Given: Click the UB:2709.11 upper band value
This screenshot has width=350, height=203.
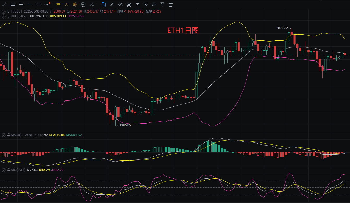Looking at the screenshot, I should (58, 16).
